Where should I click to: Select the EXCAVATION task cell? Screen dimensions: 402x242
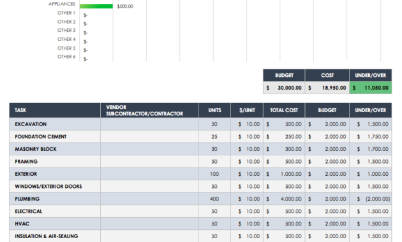(55, 124)
